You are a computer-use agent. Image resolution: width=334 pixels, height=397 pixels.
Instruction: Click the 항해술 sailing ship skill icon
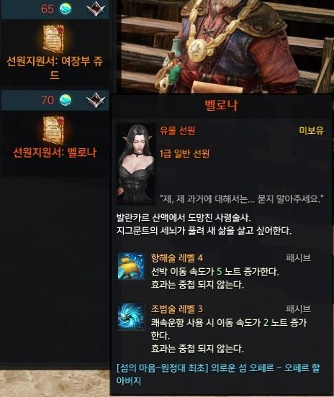point(131,266)
